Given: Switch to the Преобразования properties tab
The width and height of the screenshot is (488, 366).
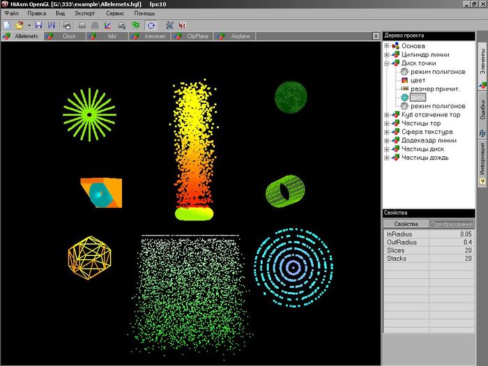Looking at the screenshot, I should 452,223.
